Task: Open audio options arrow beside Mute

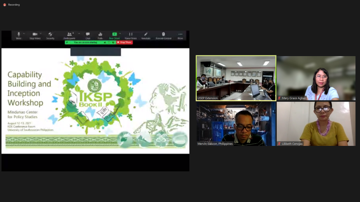Action: [x=24, y=34]
